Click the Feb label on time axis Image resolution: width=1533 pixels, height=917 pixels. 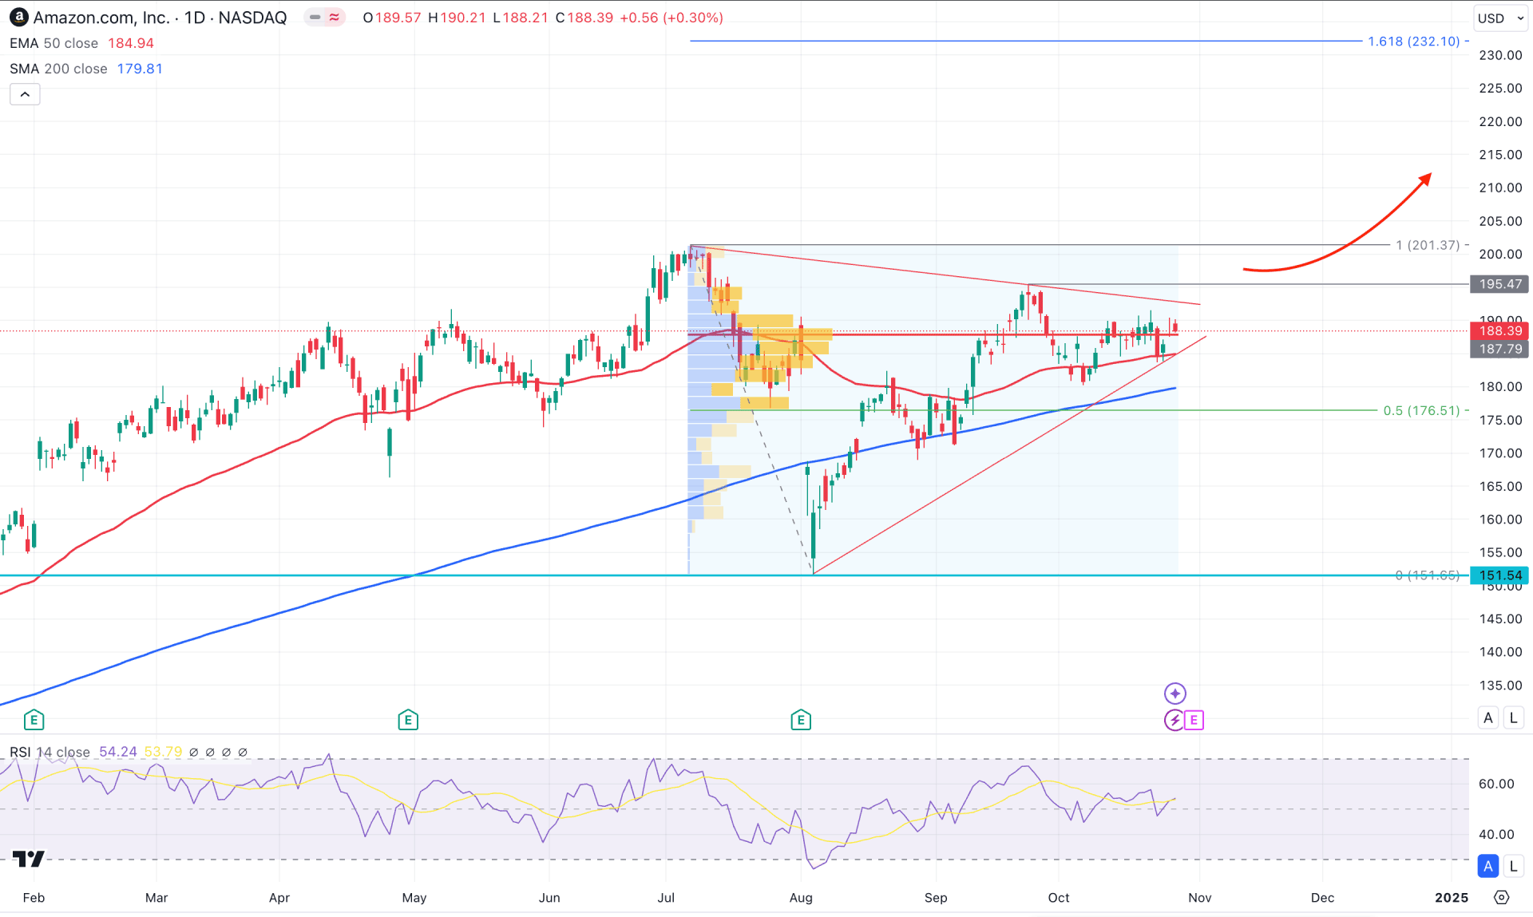point(34,898)
